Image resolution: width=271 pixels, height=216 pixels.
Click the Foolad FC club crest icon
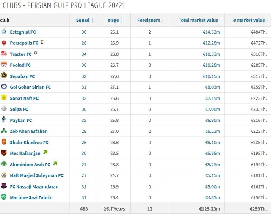pyautogui.click(x=4, y=65)
